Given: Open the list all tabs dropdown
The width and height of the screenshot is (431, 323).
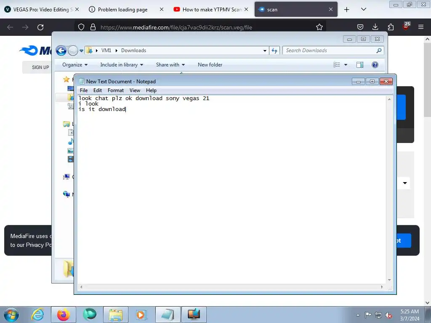Looking at the screenshot, I should [x=363, y=9].
